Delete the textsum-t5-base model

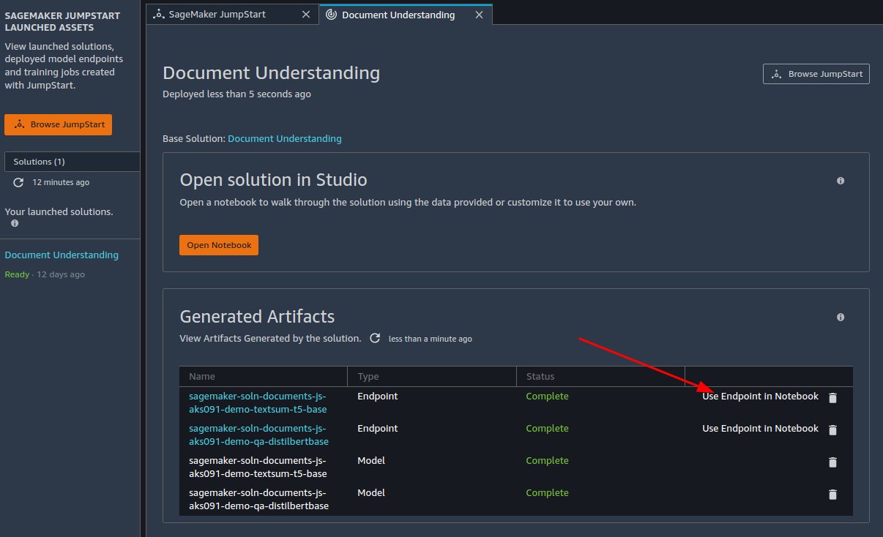[x=832, y=462]
